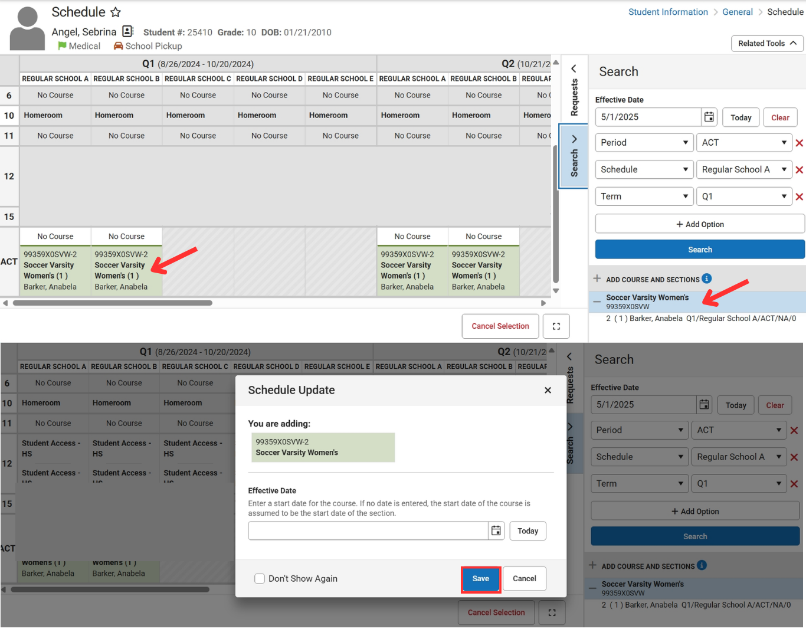Select the Search side tab in the undimmed view
806x629 pixels.
click(x=574, y=156)
